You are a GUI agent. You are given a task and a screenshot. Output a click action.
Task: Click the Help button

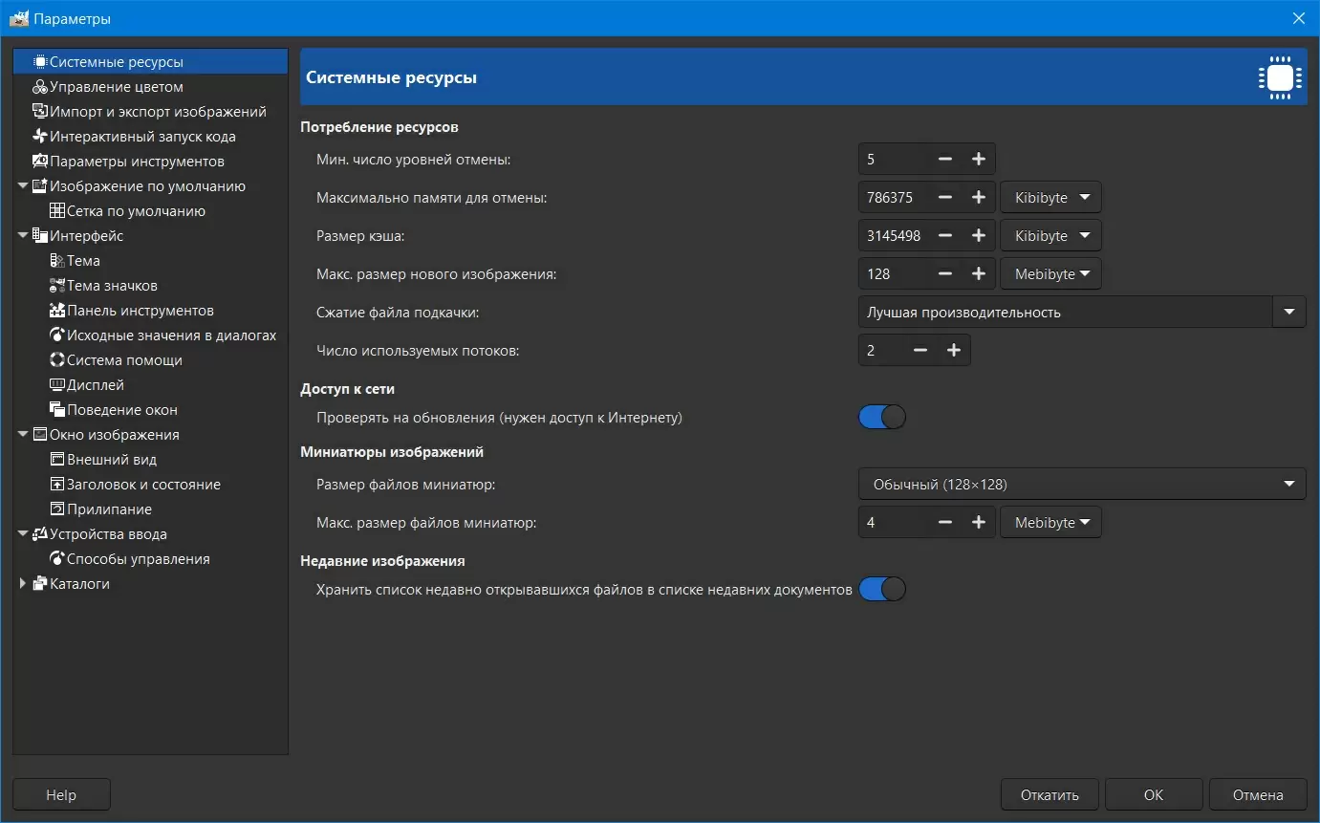click(x=61, y=795)
